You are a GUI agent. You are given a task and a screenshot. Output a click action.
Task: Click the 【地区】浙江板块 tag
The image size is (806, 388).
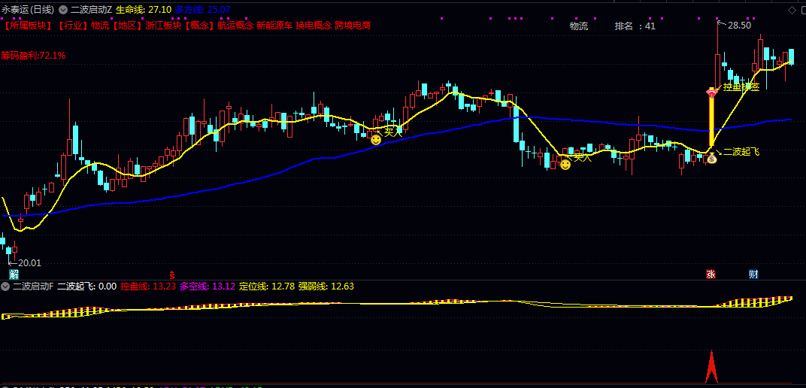(147, 25)
